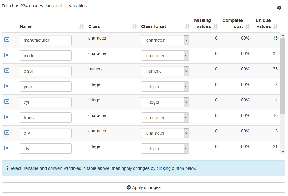Click sort arrows for Class to set
This screenshot has height=196, width=288.
point(187,27)
